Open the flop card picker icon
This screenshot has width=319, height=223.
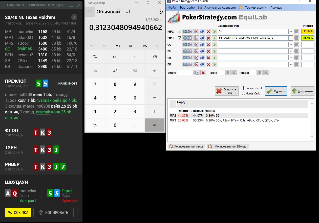point(197,73)
